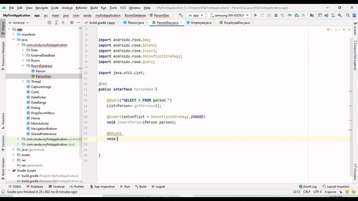The width and height of the screenshot is (358, 201).
Task: Run the app with the green play icon
Action: [x=256, y=15]
